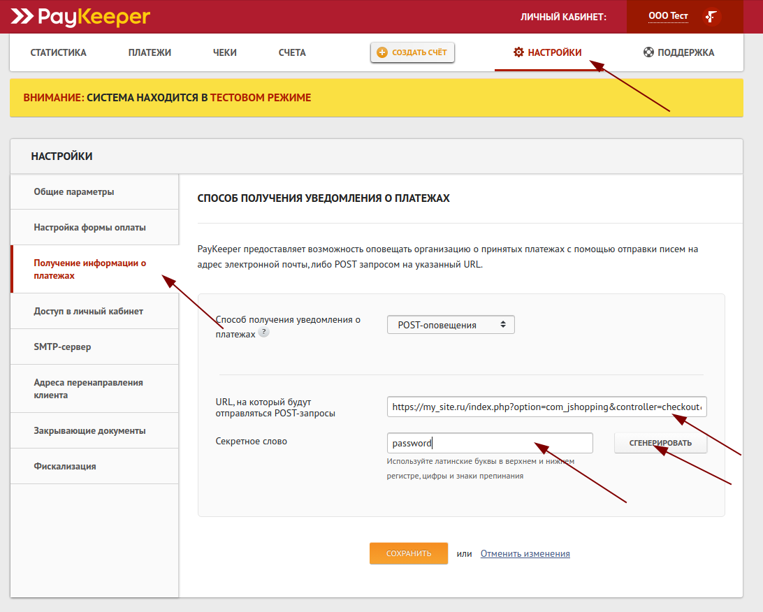Open the SMTP-сервер settings section

coord(62,347)
